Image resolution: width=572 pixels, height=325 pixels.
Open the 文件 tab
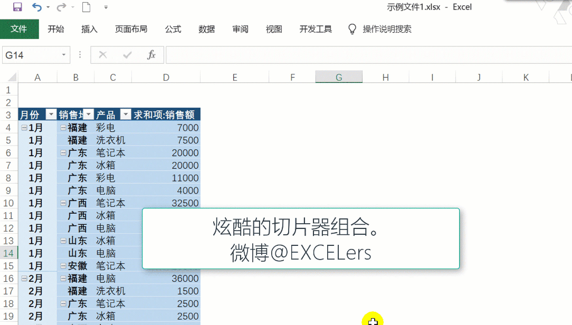click(19, 29)
